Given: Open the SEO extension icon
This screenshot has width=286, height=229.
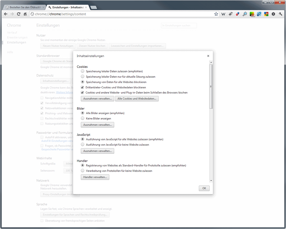Looking at the screenshot, I should 259,14.
